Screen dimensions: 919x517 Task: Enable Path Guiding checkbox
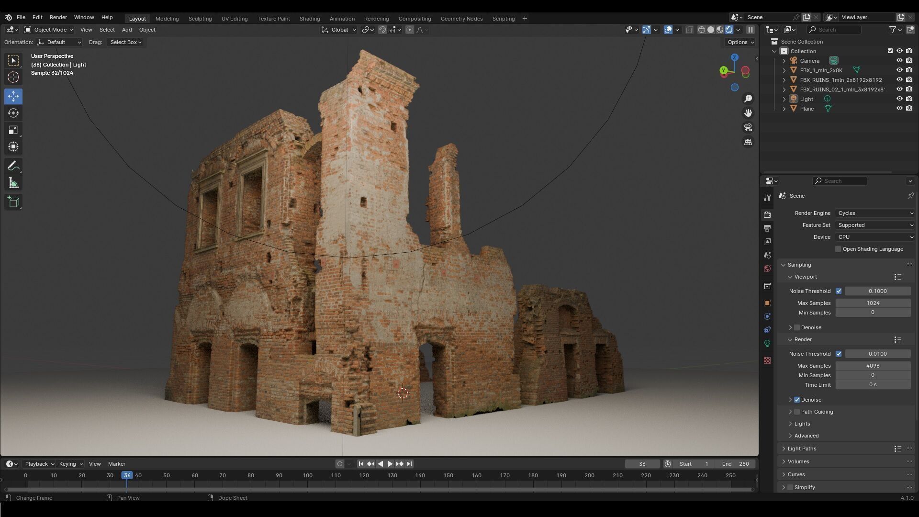tap(797, 412)
